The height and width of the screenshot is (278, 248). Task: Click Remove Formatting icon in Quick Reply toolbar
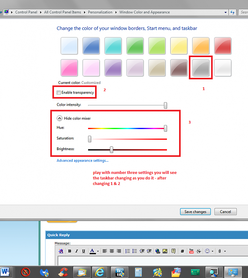(x=61, y=251)
